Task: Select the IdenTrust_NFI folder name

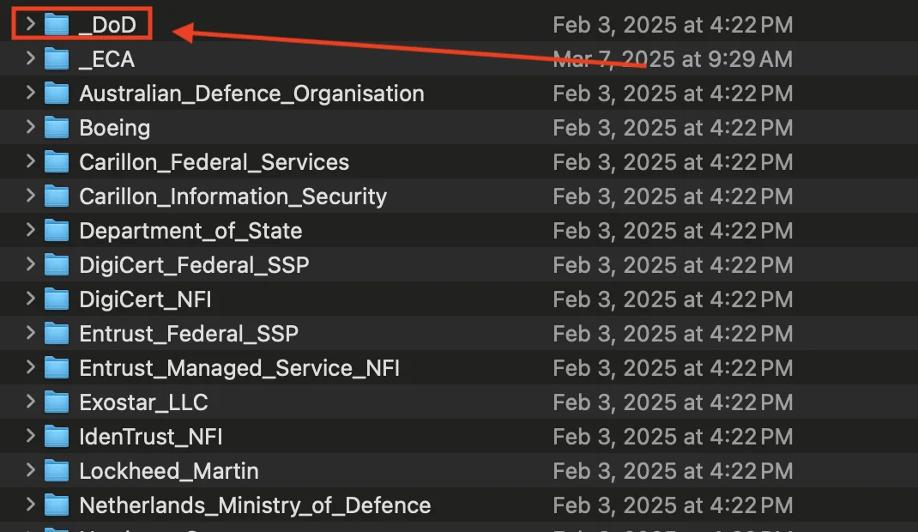Action: (151, 438)
